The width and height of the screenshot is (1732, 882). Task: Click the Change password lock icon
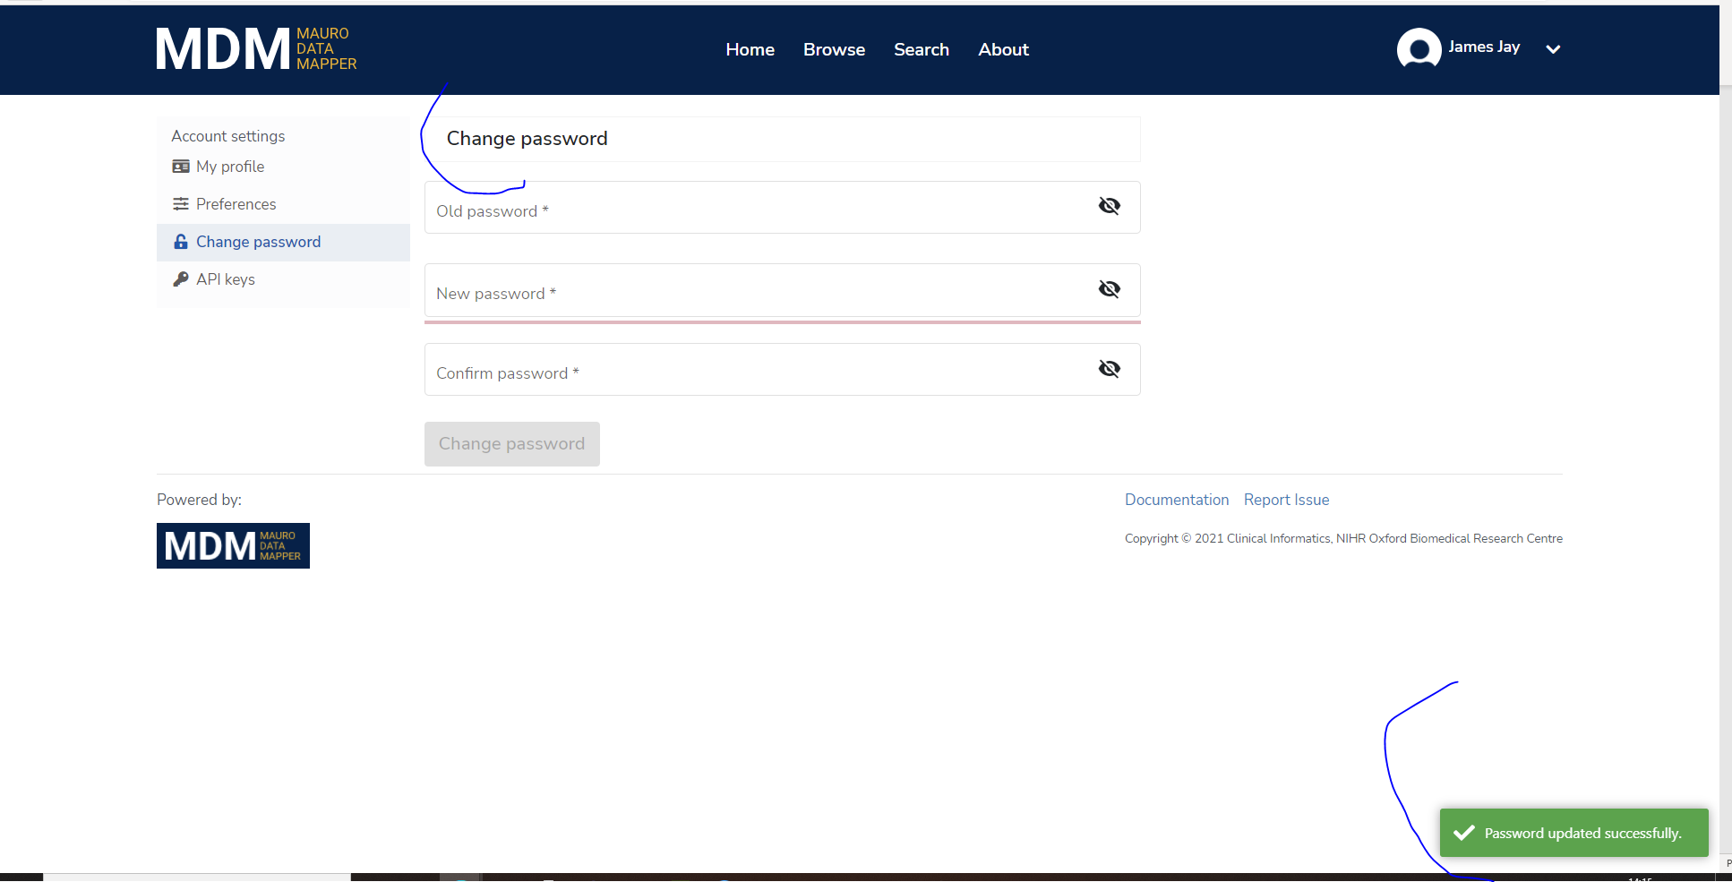pyautogui.click(x=181, y=242)
